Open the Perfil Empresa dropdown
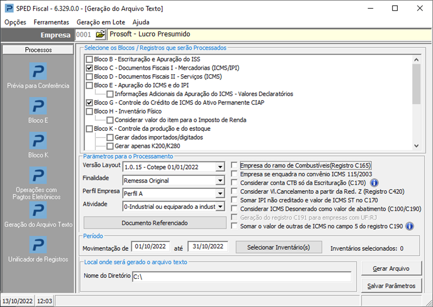 [220, 193]
